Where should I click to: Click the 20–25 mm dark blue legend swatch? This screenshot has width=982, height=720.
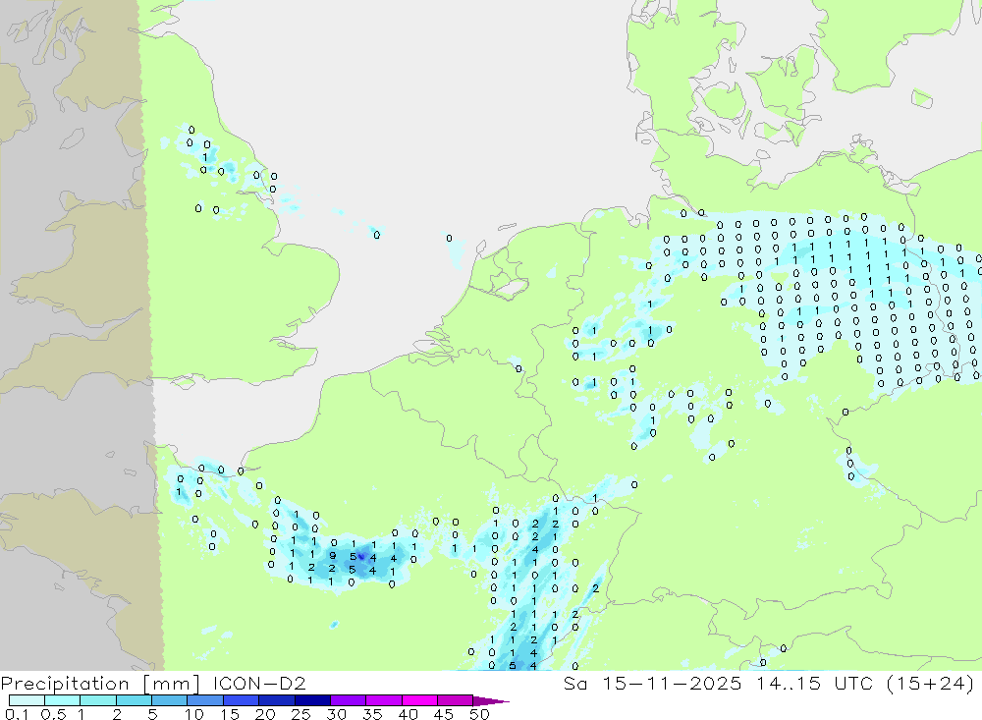[x=276, y=700]
